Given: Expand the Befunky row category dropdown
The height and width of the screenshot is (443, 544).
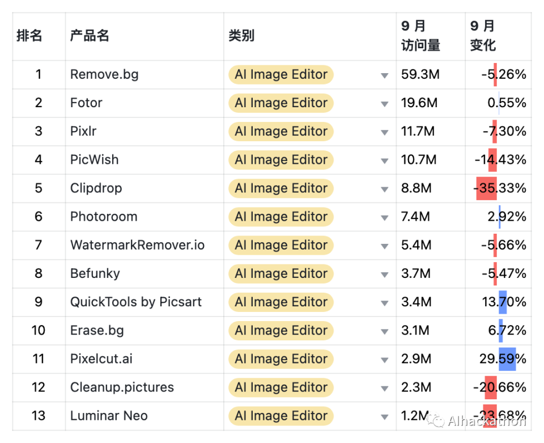Looking at the screenshot, I should (x=385, y=275).
